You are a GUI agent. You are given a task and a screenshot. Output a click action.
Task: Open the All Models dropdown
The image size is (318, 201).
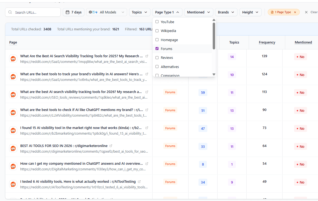click(106, 12)
